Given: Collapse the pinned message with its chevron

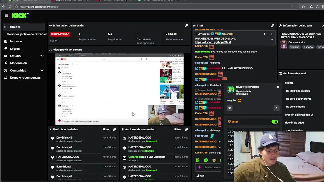Looking at the screenshot, I should (272, 40).
